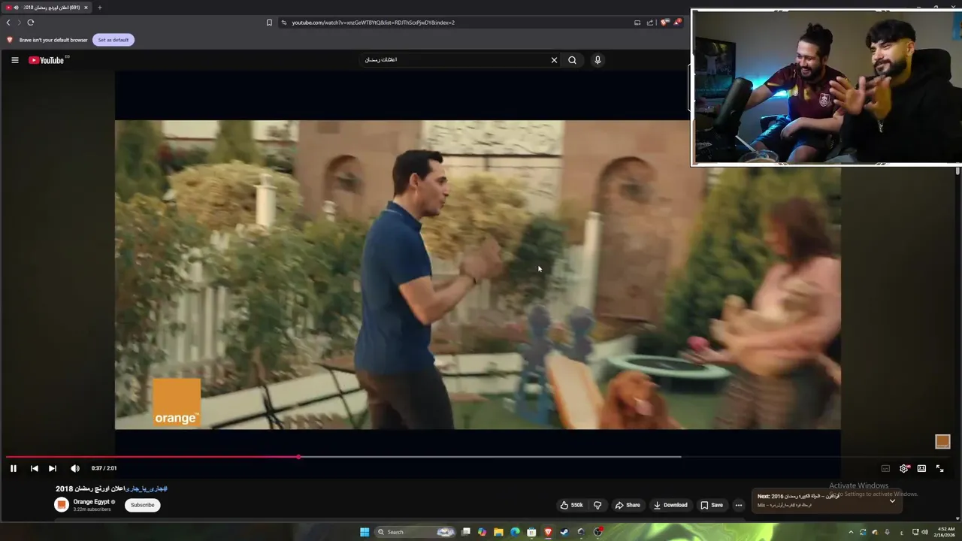Open the blue hashtag link in the title
The image size is (962, 541).
click(147, 488)
